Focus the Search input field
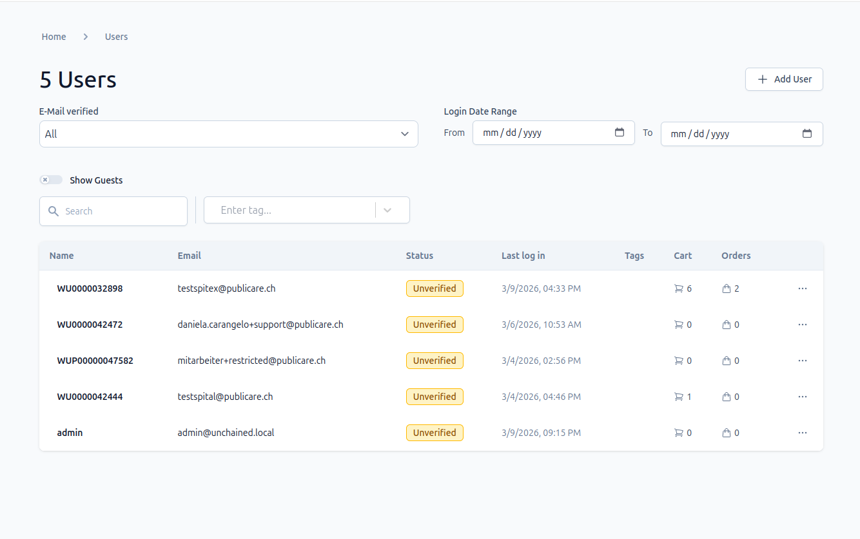This screenshot has height=539, width=860. 113,211
